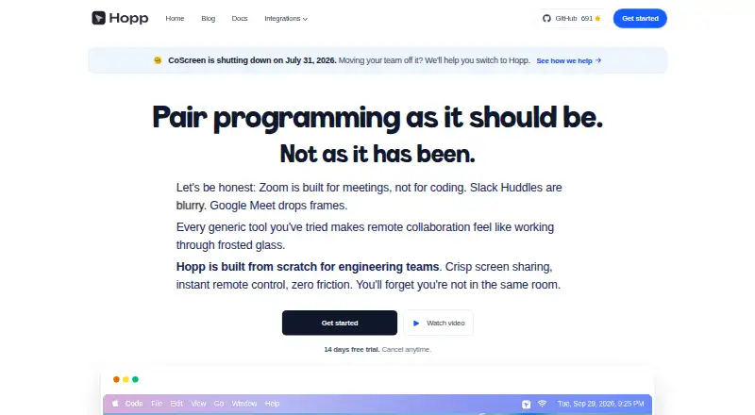Click the GitHub star icon
The width and height of the screenshot is (755, 415).
[x=597, y=18]
